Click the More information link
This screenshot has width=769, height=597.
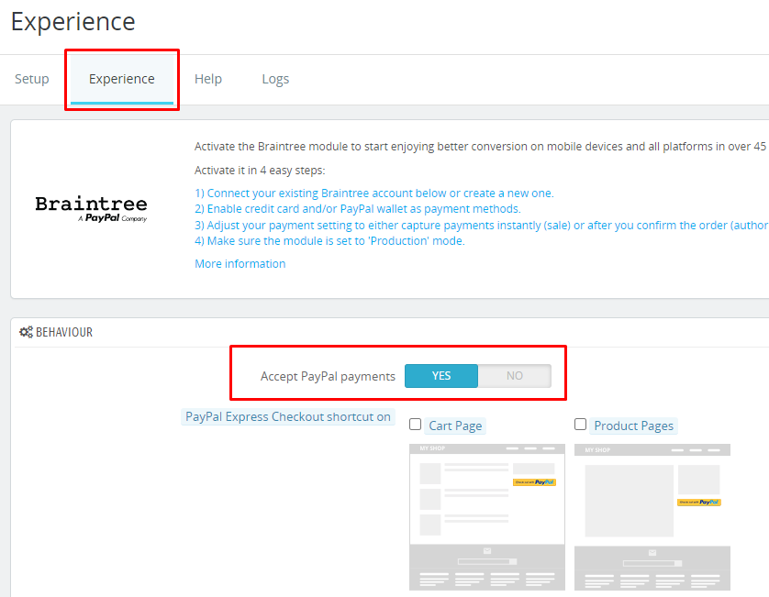coord(240,264)
